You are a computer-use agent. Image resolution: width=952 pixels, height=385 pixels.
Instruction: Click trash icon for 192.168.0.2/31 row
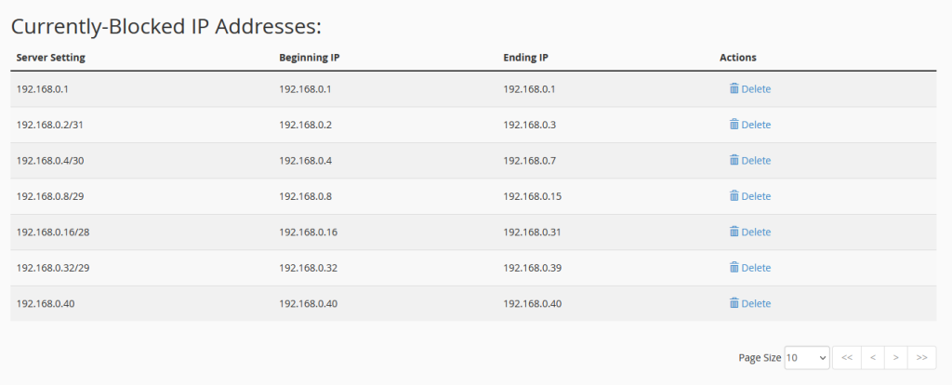734,124
